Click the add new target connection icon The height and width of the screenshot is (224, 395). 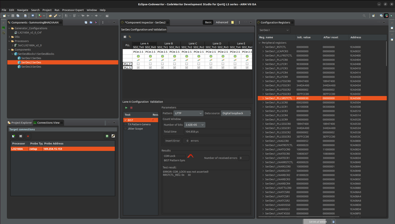[x=13, y=136]
